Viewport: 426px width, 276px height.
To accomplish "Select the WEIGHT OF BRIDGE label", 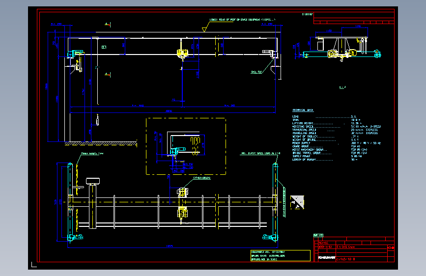I will tap(304, 140).
